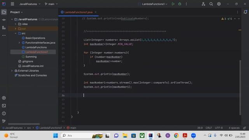Open the IDE settings gear icon
249x140 pixels.
click(x=219, y=4)
